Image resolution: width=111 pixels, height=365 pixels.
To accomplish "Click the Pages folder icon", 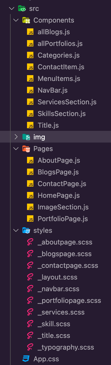I will (x=26, y=149).
